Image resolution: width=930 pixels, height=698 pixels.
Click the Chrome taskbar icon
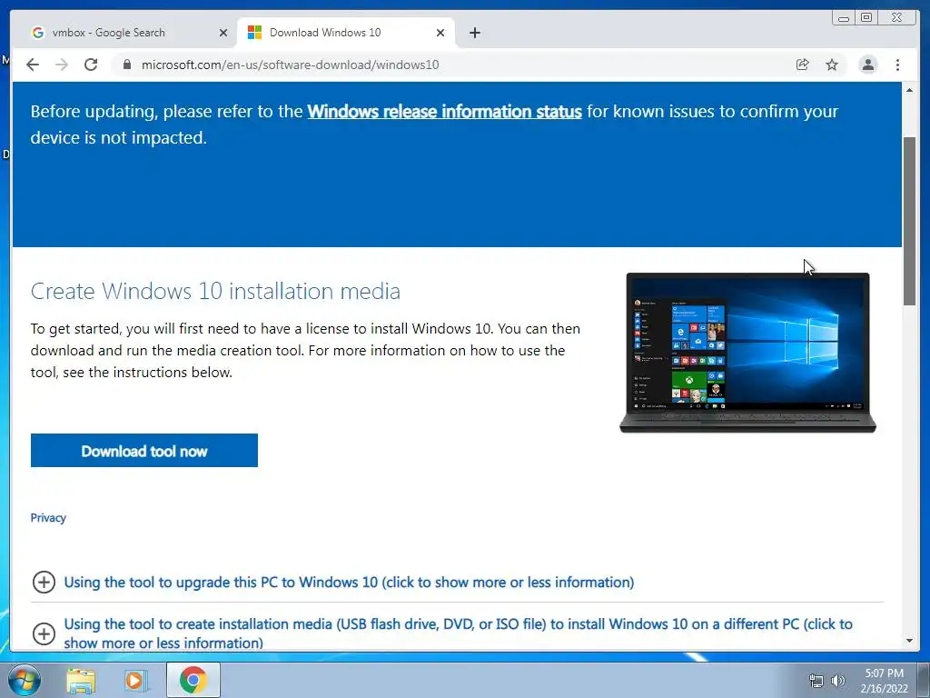193,680
